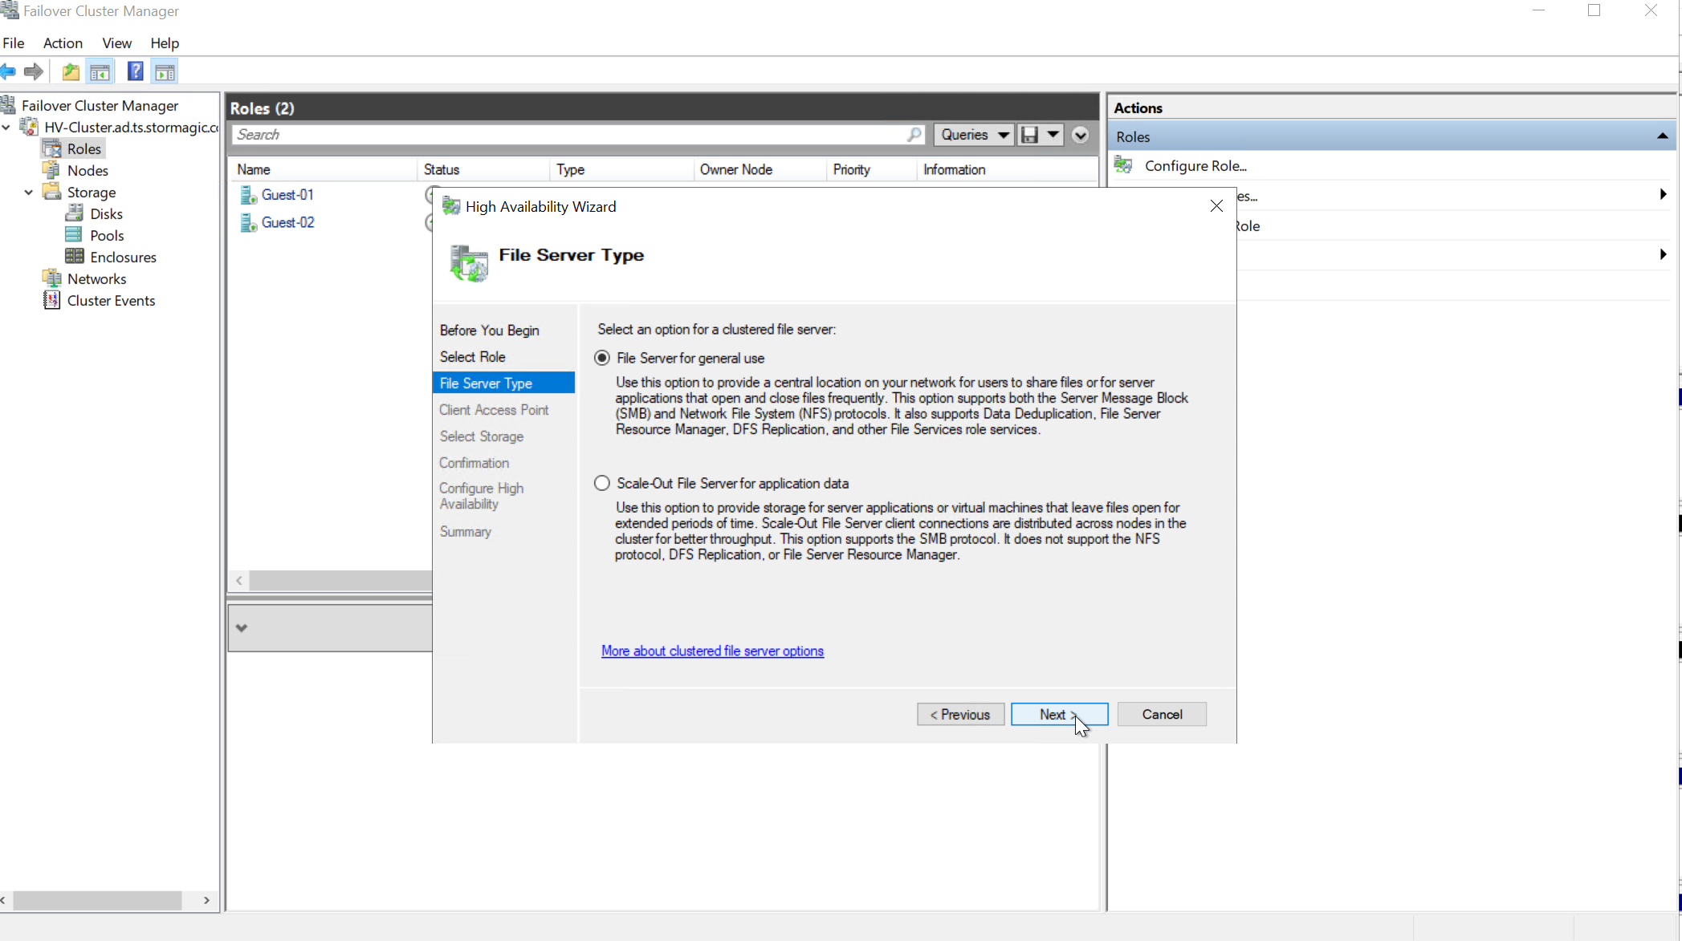Screen dimensions: 1682x941
Task: Expand the search options chevron button
Action: (x=1081, y=135)
